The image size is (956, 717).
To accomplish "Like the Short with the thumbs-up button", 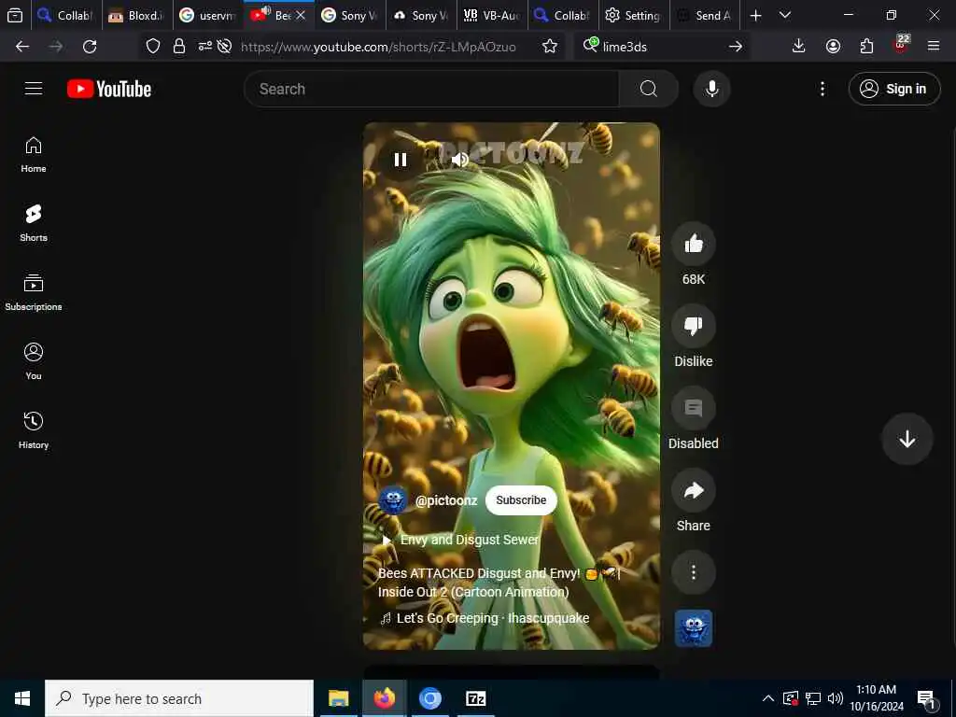I will point(694,244).
